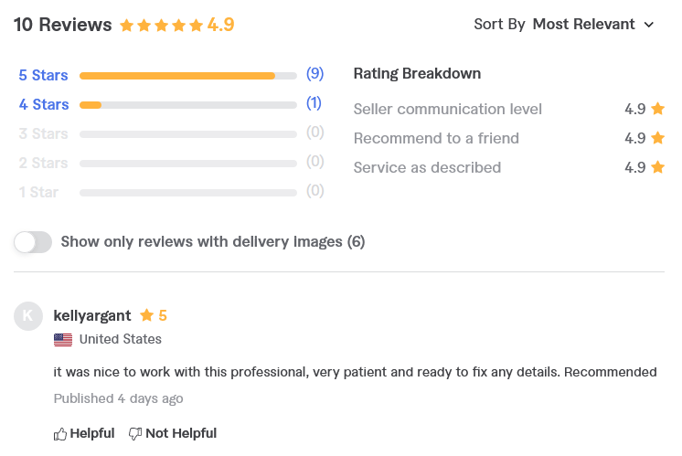682x456 pixels.
Task: Click the star next to Service as described
Action: coord(657,167)
